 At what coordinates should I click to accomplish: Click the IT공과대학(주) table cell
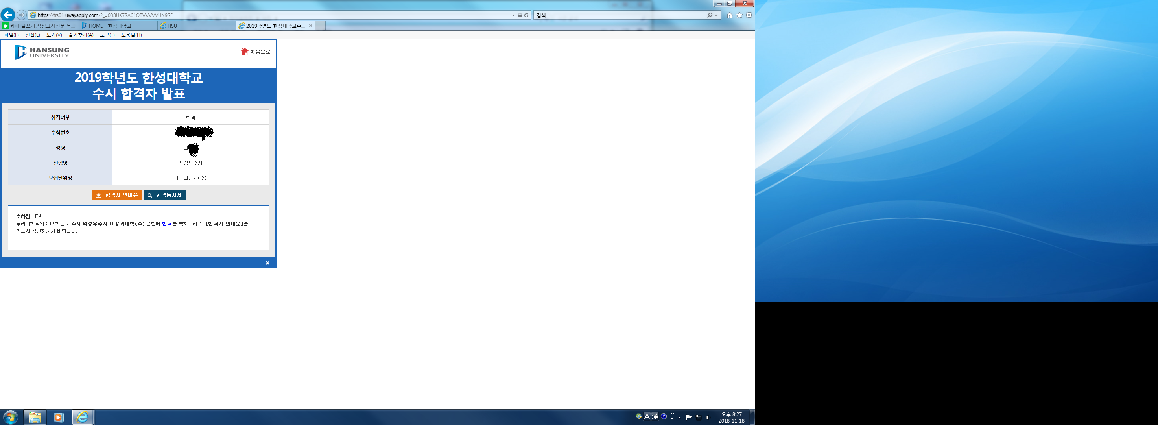pyautogui.click(x=191, y=177)
